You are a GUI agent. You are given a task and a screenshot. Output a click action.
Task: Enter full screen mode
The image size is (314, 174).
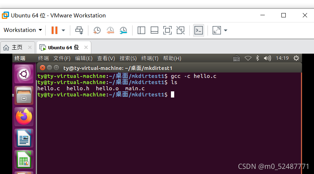pyautogui.click(x=167, y=30)
